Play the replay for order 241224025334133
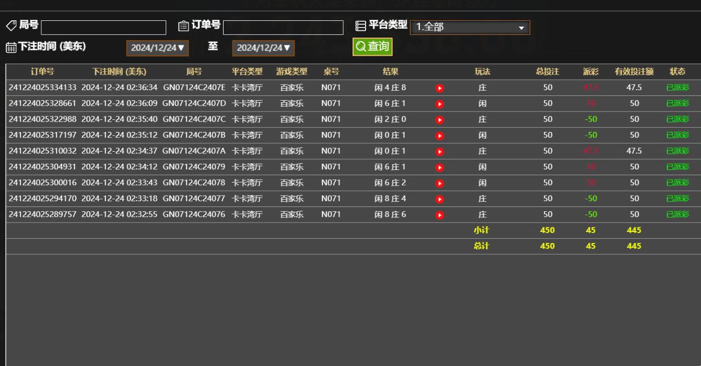 [x=439, y=88]
